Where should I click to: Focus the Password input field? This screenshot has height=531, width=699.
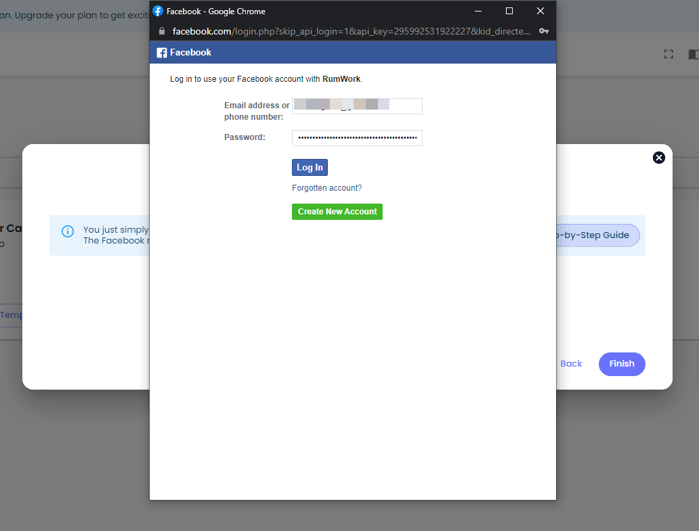tap(357, 137)
